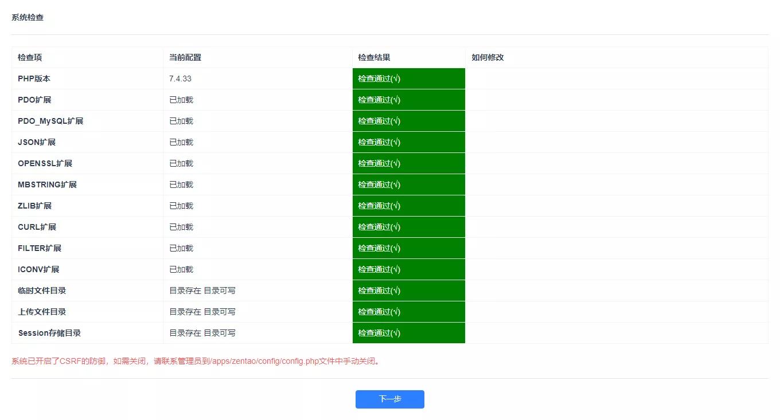This screenshot has width=780, height=420.
Task: Select the ZLIB扩展 row label
Action: (x=34, y=206)
